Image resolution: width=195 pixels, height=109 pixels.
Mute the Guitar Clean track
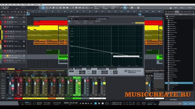pos(5,46)
